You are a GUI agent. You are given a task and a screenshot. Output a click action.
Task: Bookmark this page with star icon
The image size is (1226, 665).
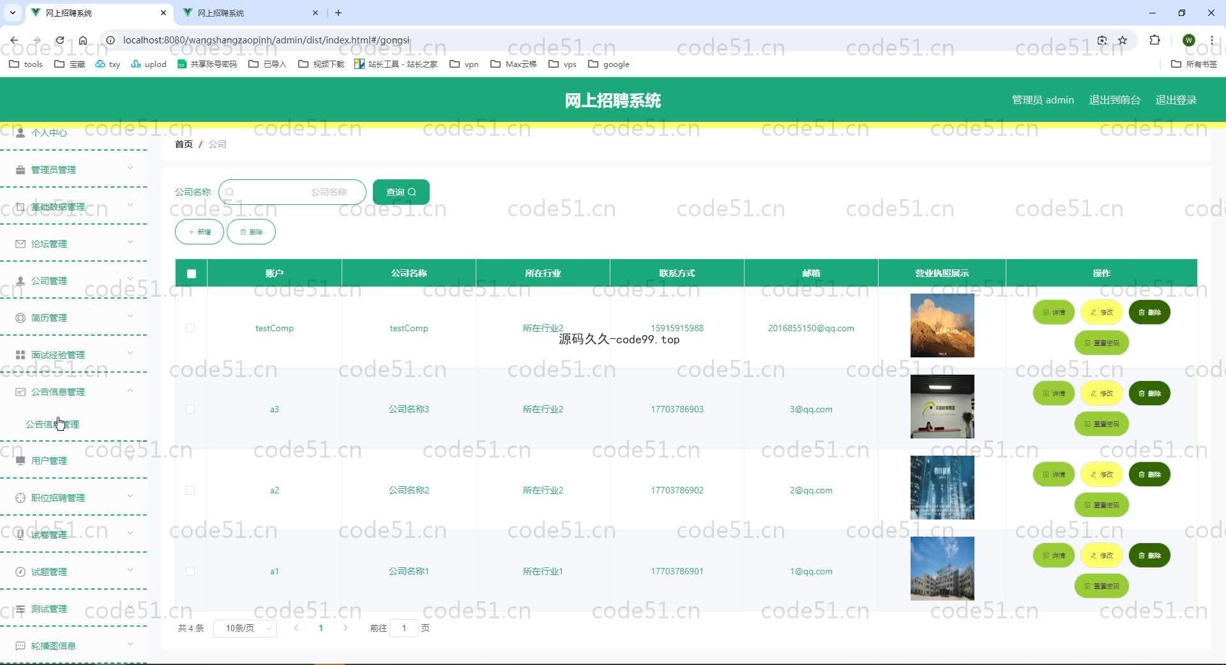pos(1123,40)
